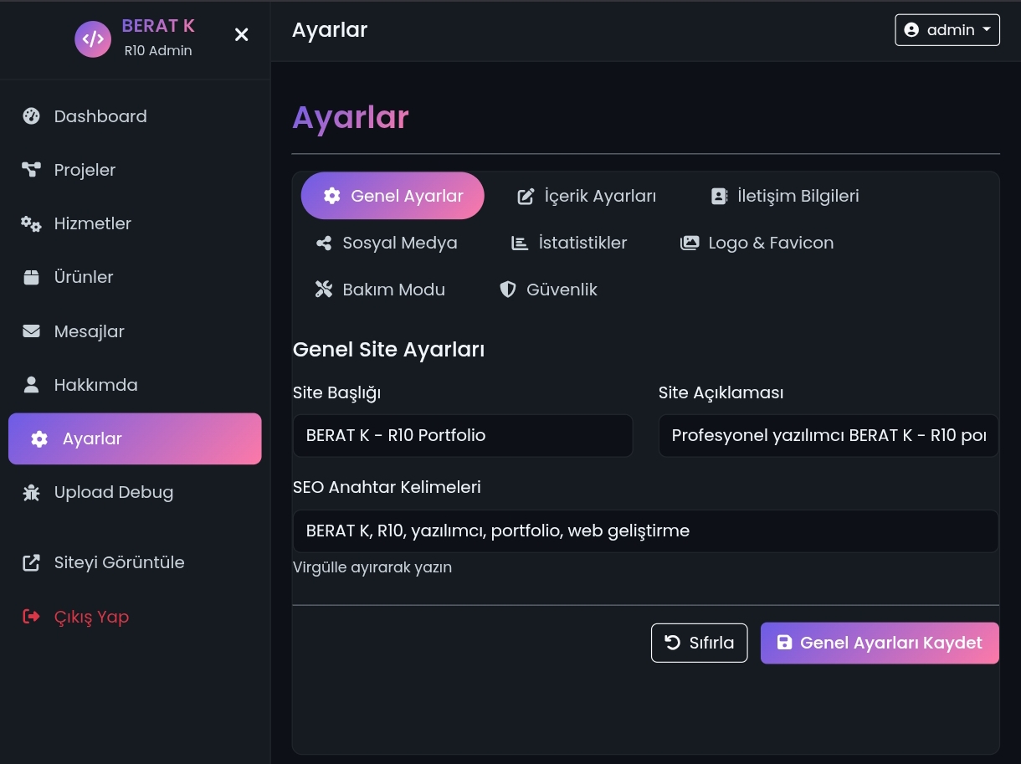
Task: Click the Ayarlar title in top bar
Action: tap(330, 30)
